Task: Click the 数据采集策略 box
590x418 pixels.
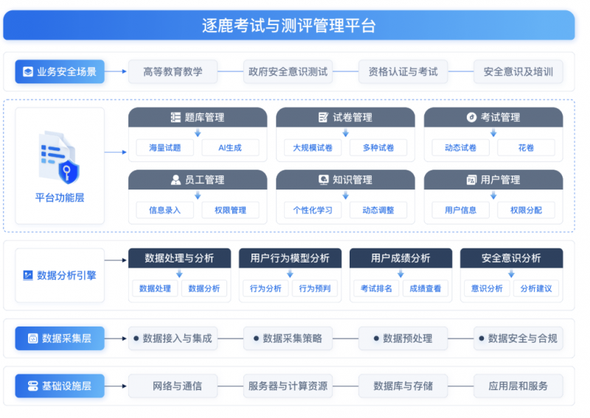Action: [288, 338]
